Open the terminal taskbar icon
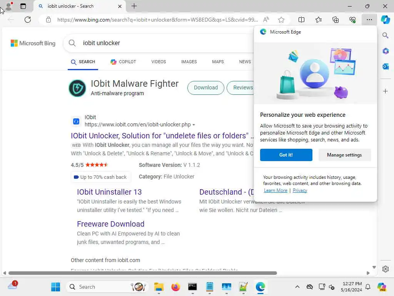The image size is (394, 296). [x=192, y=287]
